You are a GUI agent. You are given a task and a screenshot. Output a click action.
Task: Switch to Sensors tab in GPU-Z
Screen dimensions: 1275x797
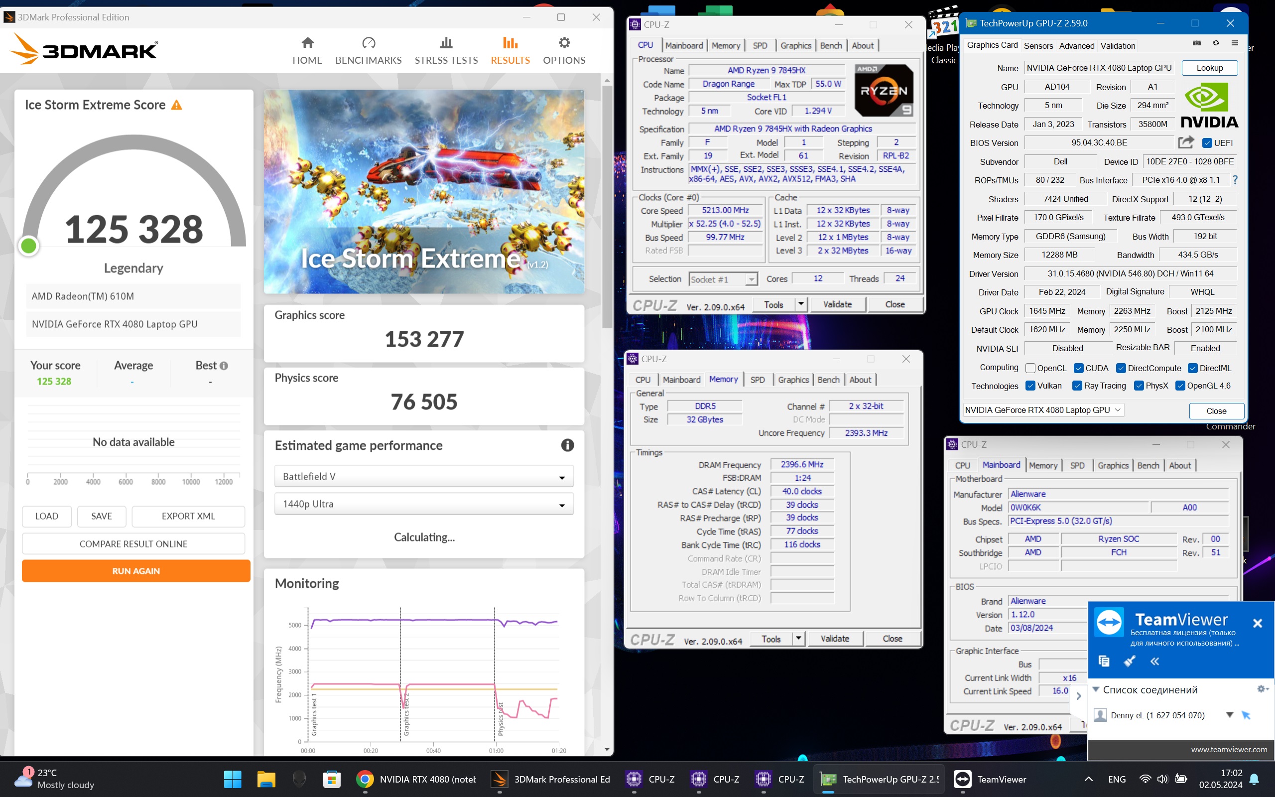click(1038, 46)
